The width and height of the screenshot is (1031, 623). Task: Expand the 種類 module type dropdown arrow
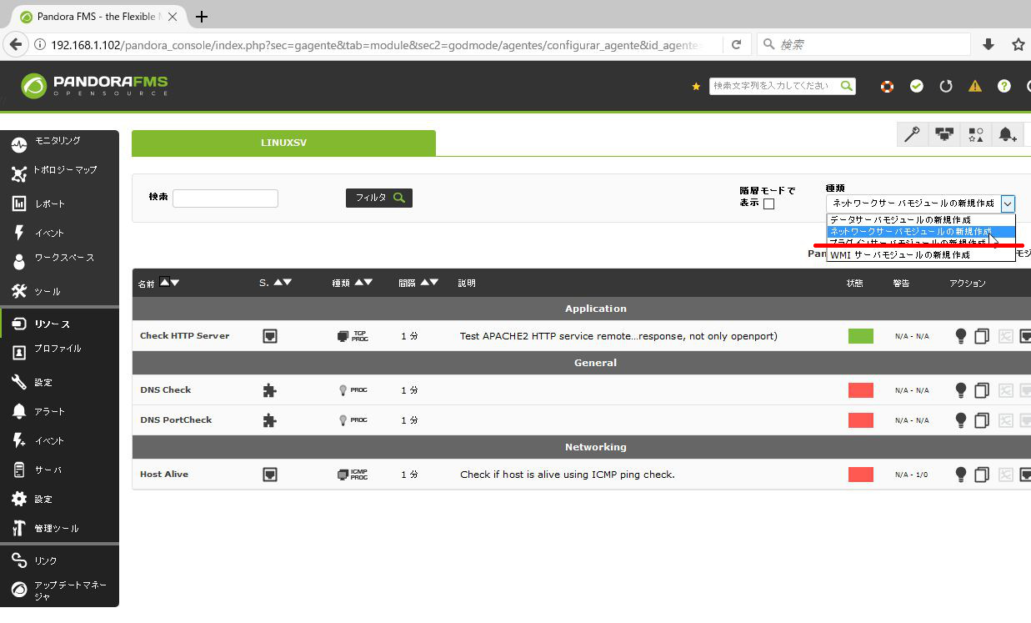[x=1008, y=203]
